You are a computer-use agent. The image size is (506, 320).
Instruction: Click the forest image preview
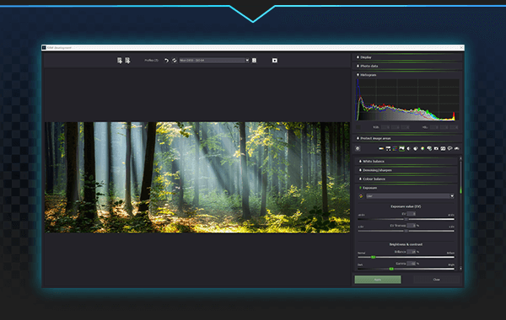click(197, 177)
